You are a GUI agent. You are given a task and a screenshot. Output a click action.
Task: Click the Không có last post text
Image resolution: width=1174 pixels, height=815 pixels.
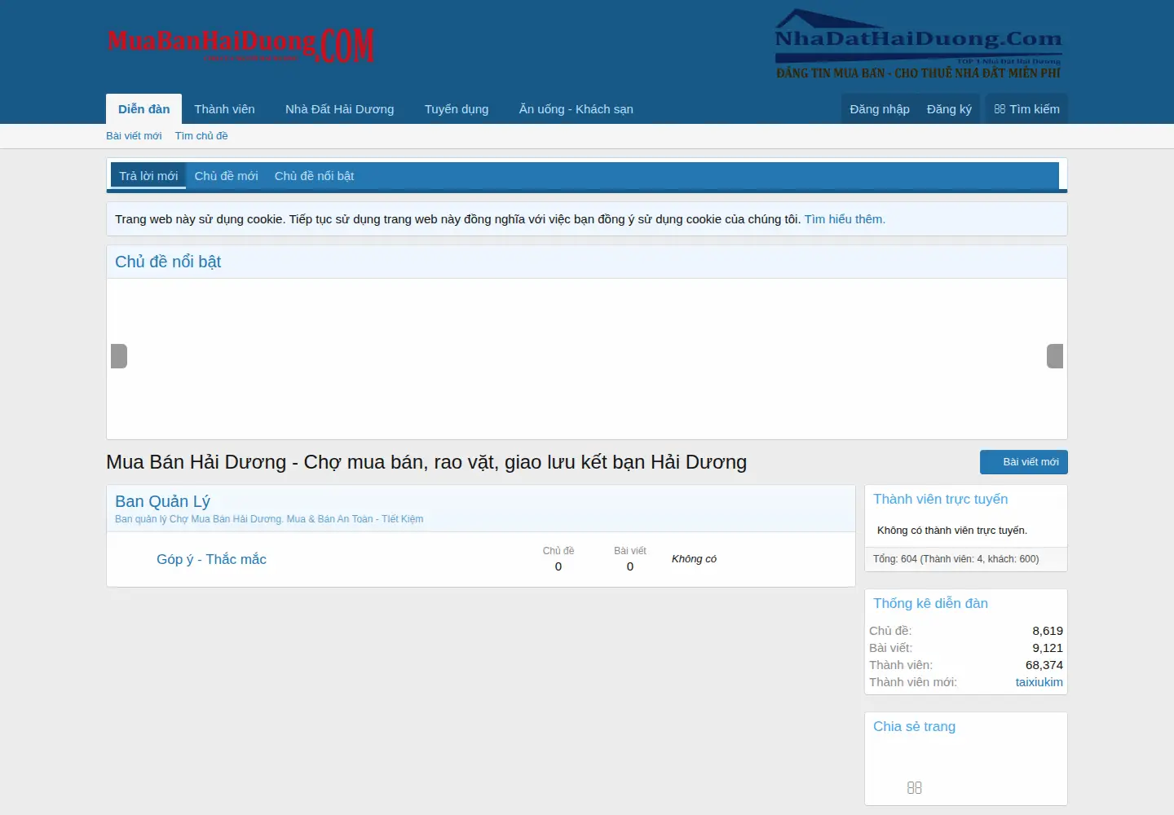tap(694, 559)
